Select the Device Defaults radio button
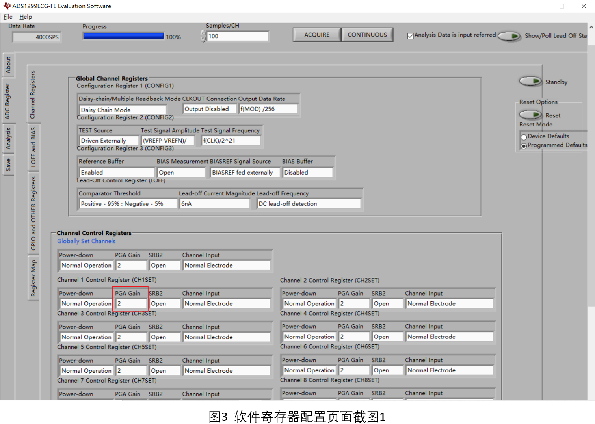The height and width of the screenshot is (424, 595). point(524,137)
